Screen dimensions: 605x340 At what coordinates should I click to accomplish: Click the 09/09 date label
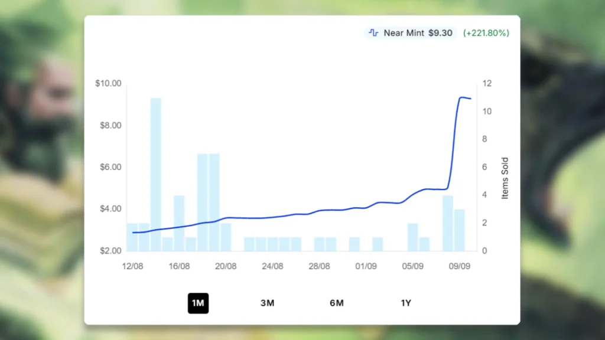click(x=459, y=266)
